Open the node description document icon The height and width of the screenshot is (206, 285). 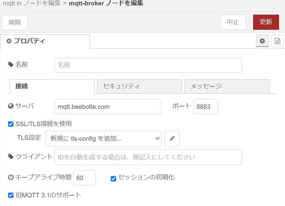(x=277, y=41)
